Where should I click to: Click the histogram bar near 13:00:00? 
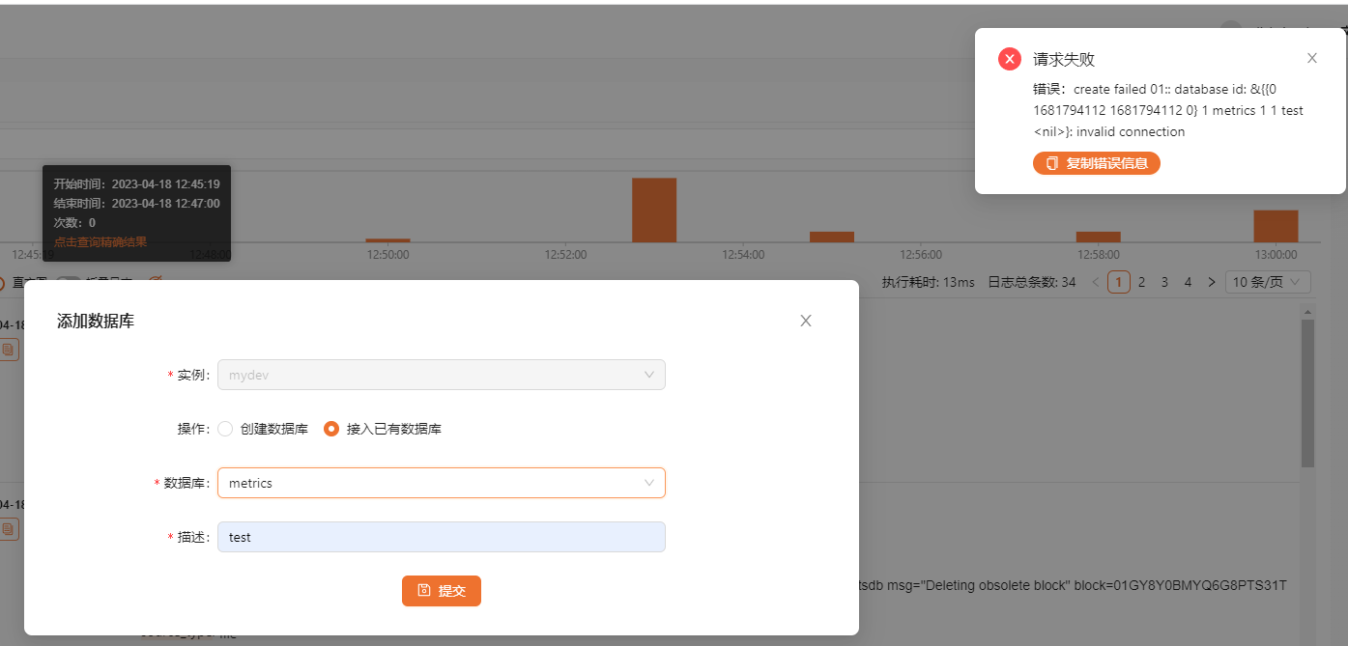(1276, 226)
